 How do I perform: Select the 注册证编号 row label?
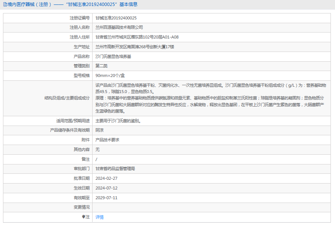click(80, 18)
